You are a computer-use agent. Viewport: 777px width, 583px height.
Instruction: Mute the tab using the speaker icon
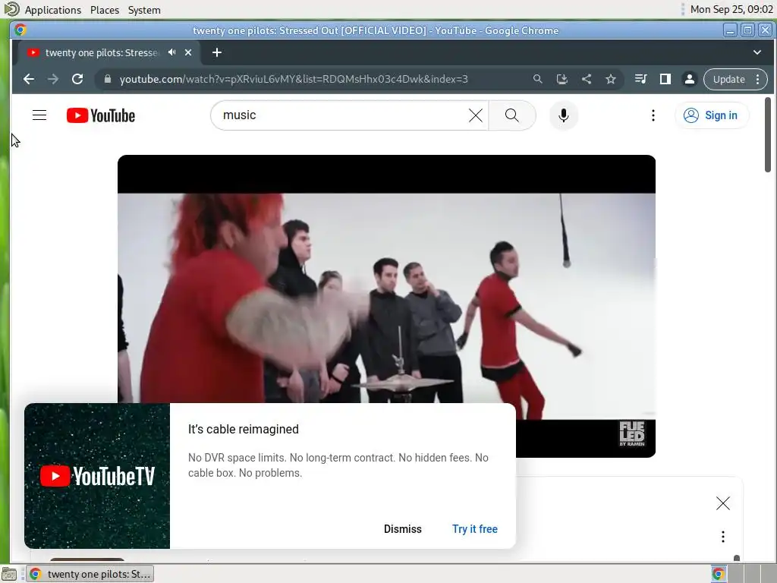[172, 52]
